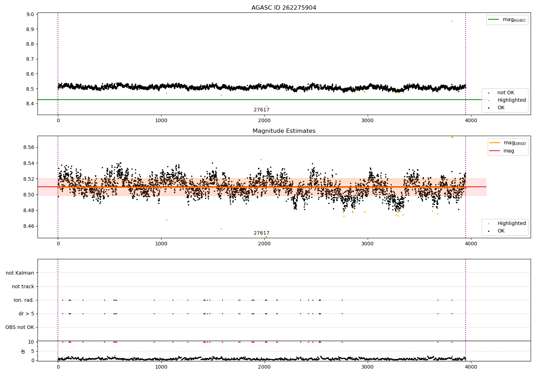
Task: Click the 3000 x-tick under Magnitude Estimates plot
Action: (x=368, y=244)
